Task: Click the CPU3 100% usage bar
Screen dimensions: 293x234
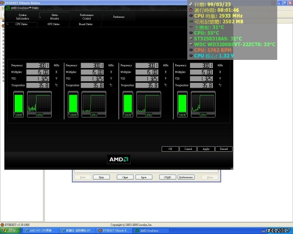Action: (182, 104)
